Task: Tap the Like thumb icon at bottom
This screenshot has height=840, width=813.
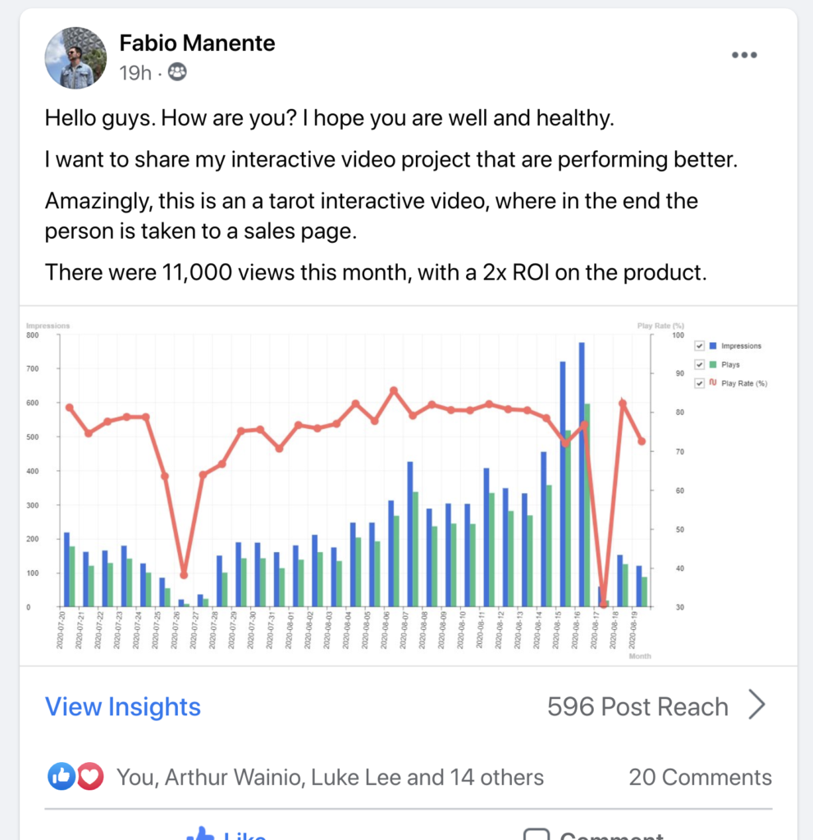Action: (202, 833)
